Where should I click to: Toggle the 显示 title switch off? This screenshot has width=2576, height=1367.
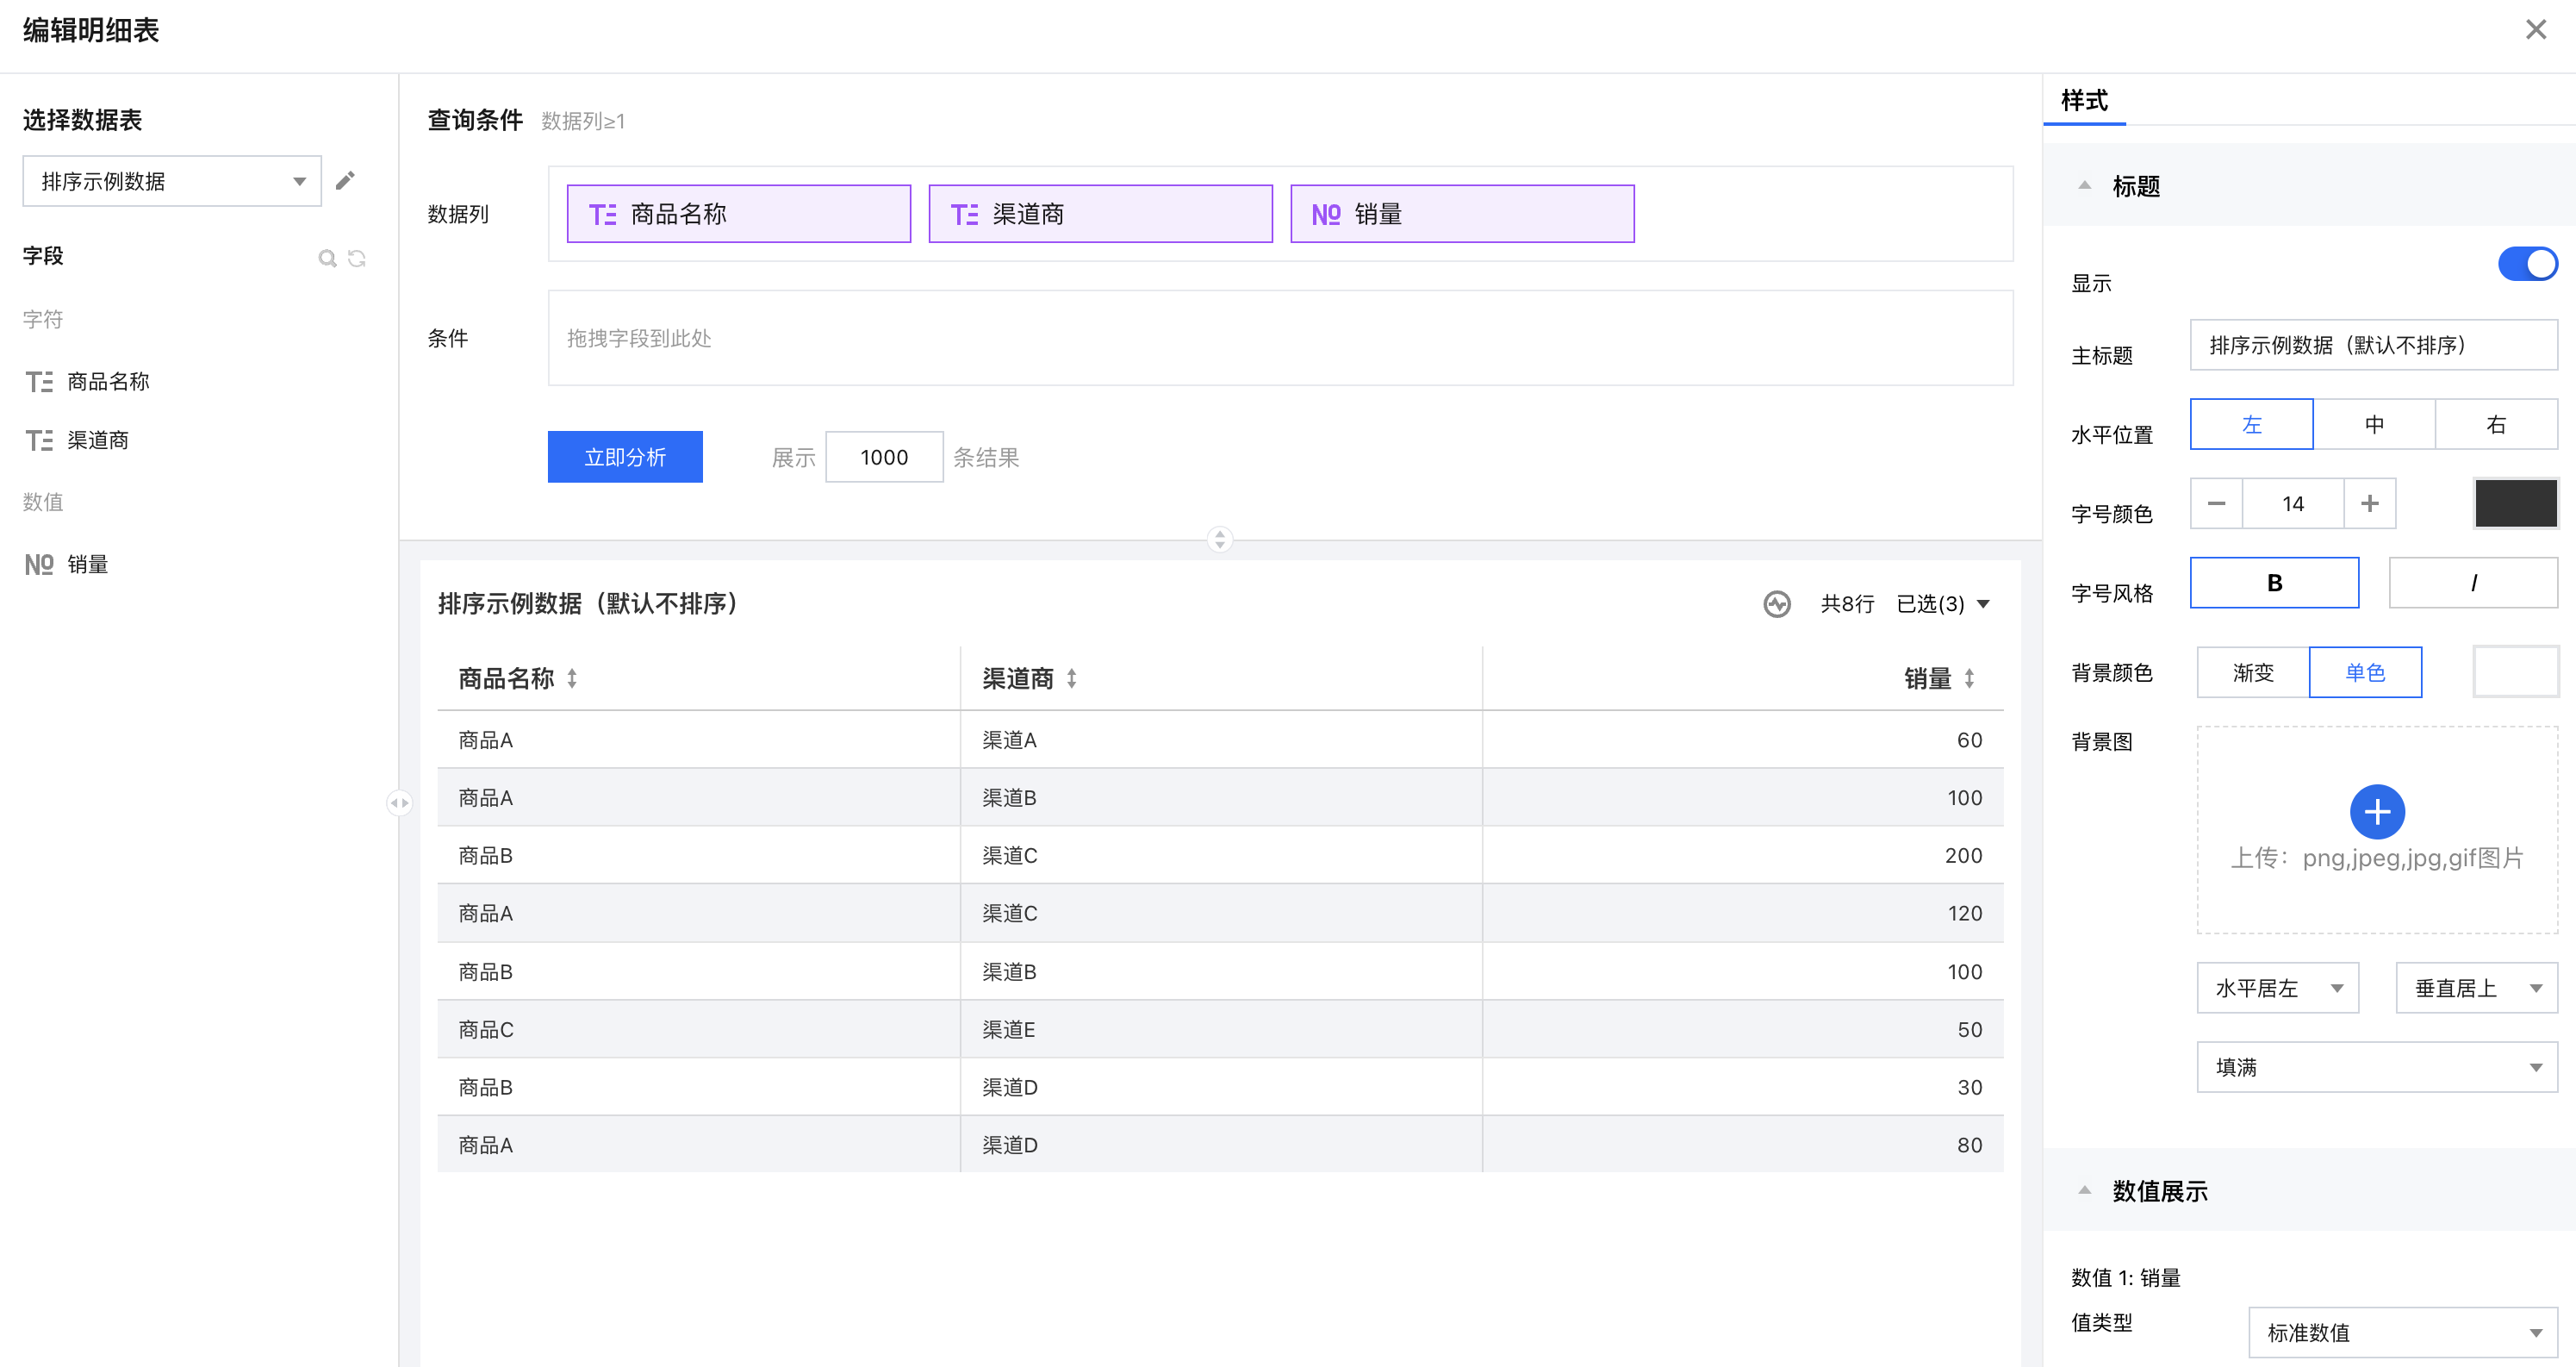tap(2526, 265)
